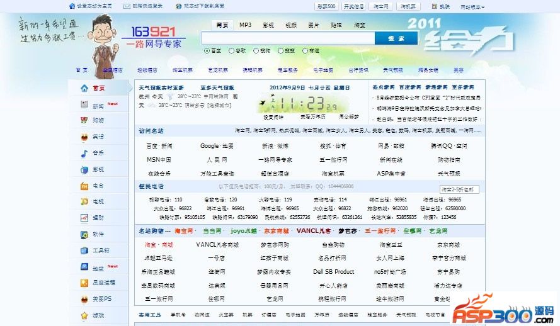
Task: Click the 163921 site logo
Action: coord(154,37)
